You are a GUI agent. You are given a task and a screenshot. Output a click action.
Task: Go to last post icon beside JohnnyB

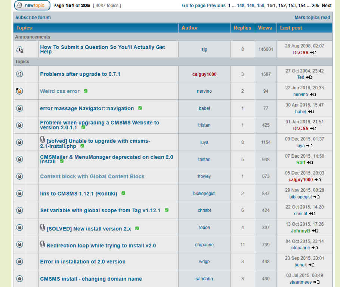click(315, 231)
